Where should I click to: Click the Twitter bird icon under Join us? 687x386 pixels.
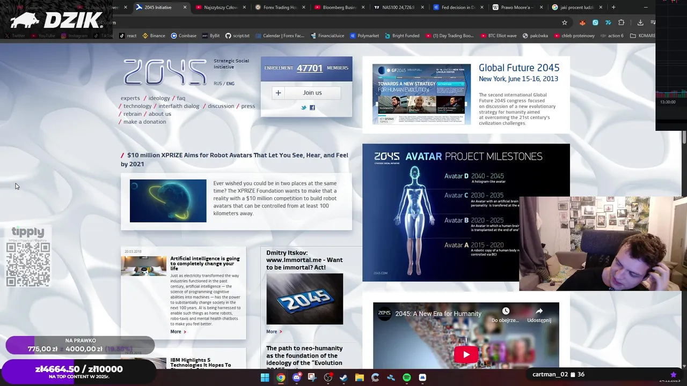pos(303,108)
